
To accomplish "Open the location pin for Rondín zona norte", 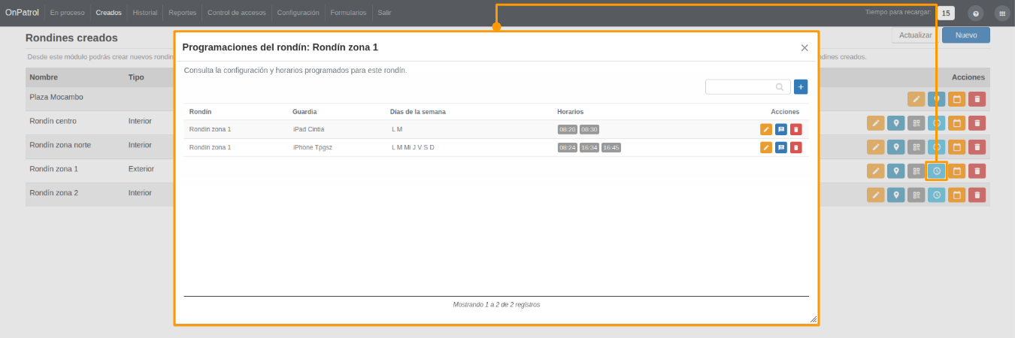I will click(895, 147).
